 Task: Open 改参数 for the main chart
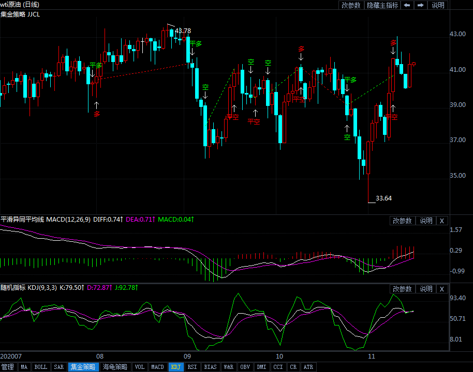[x=351, y=5]
